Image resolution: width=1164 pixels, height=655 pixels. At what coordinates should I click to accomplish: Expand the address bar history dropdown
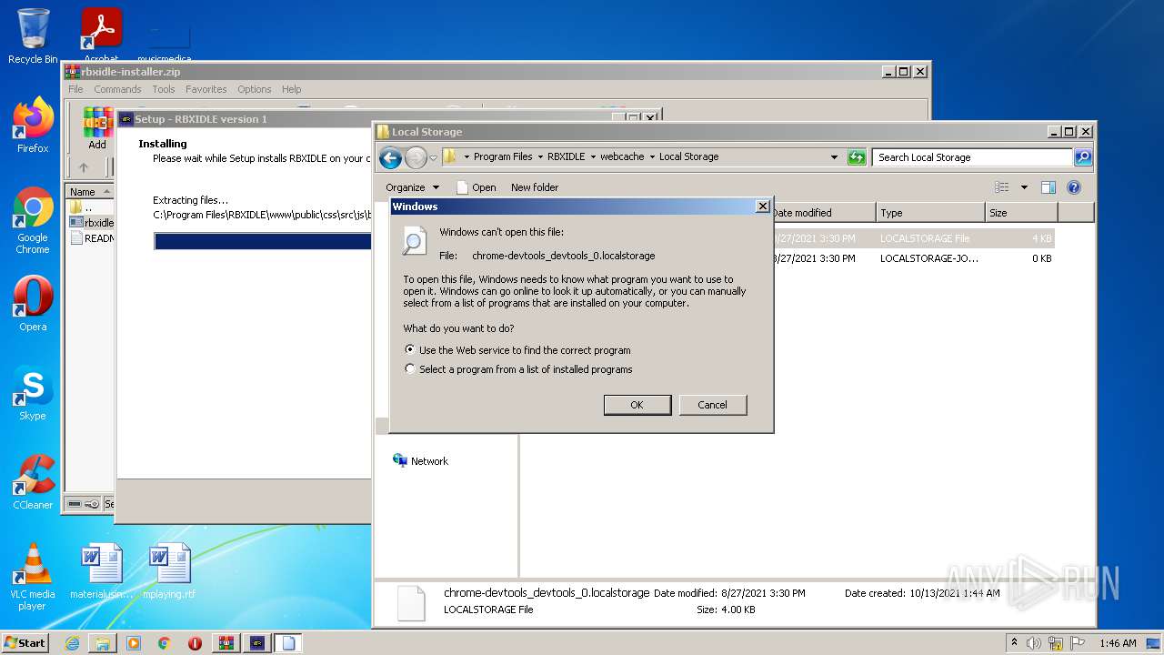(x=834, y=157)
